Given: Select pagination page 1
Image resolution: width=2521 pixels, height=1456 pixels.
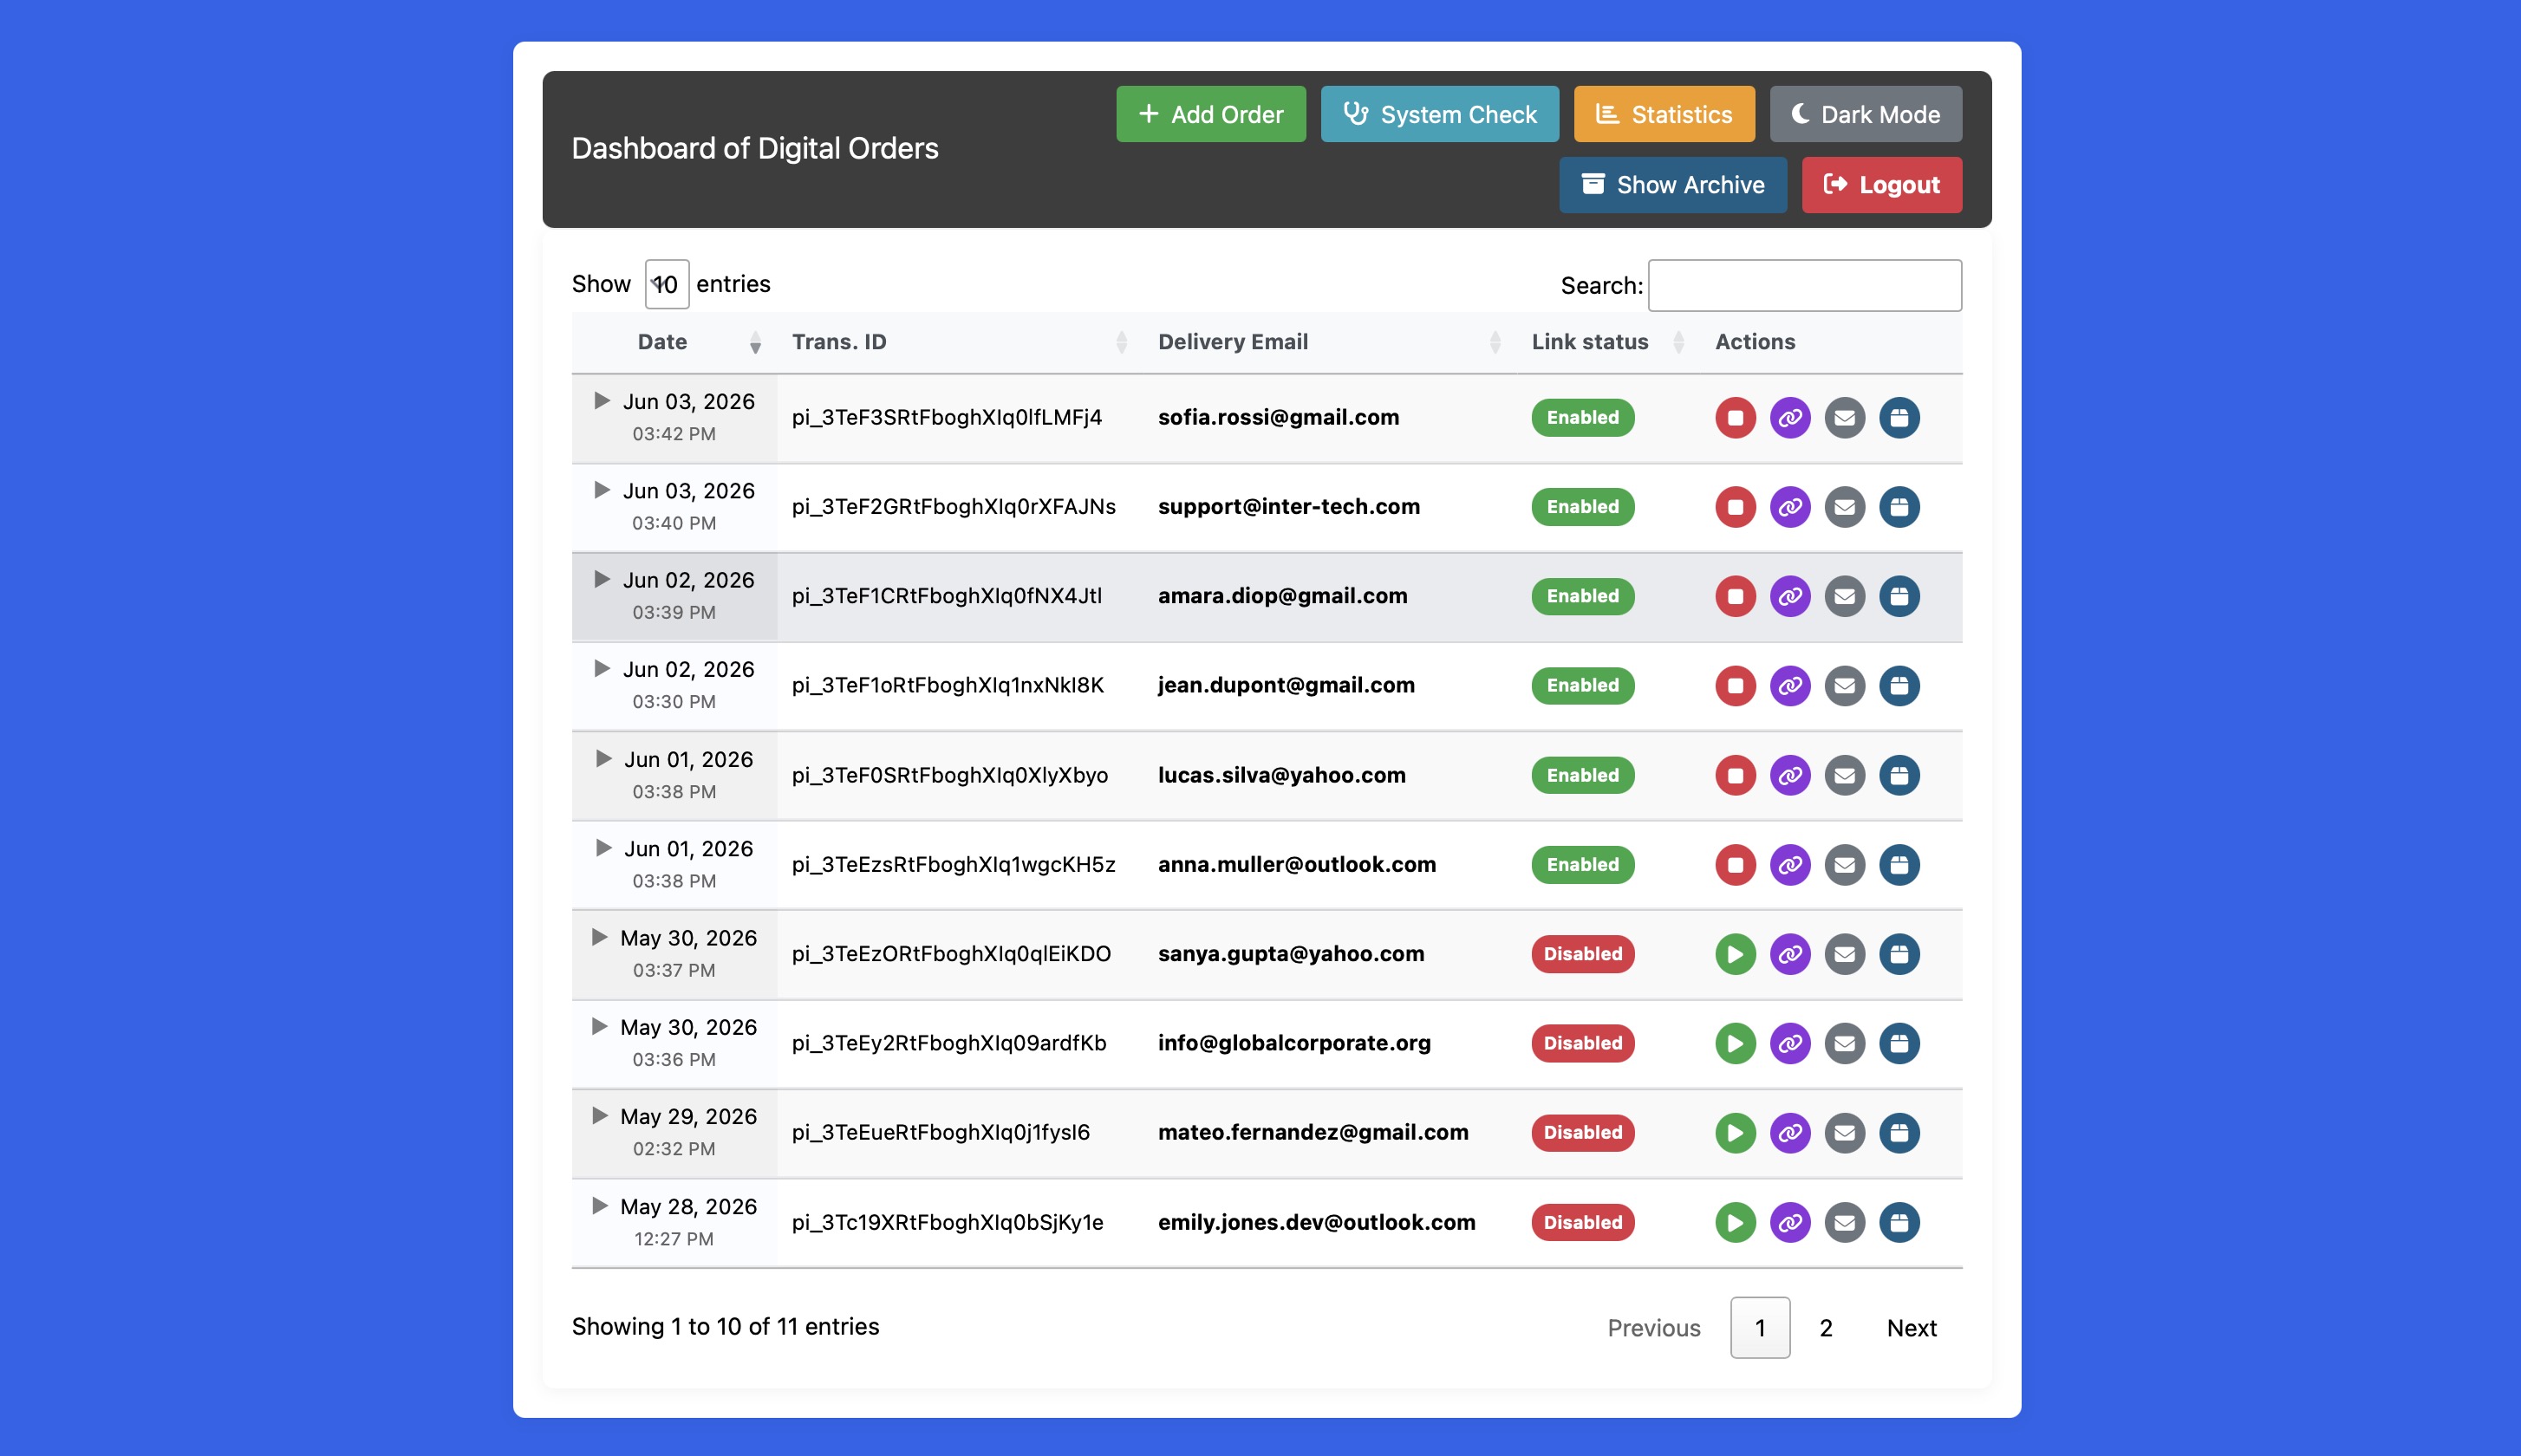Looking at the screenshot, I should [1760, 1328].
